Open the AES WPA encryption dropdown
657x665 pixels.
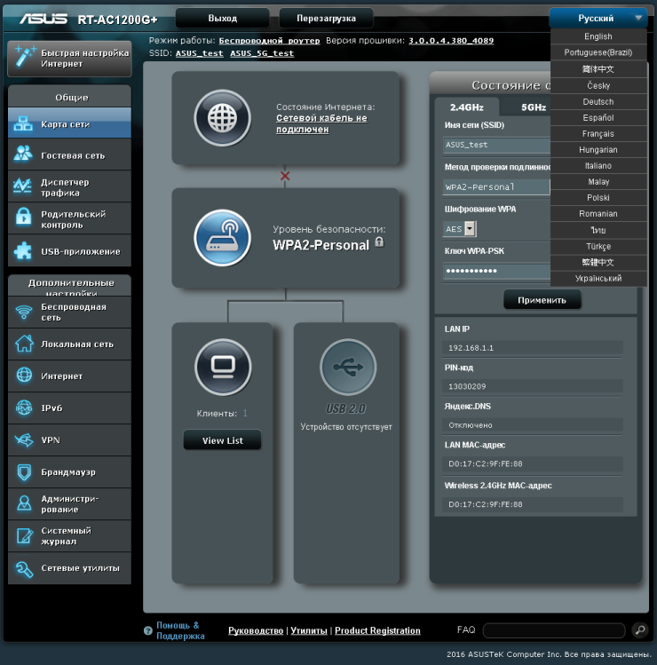click(x=460, y=229)
